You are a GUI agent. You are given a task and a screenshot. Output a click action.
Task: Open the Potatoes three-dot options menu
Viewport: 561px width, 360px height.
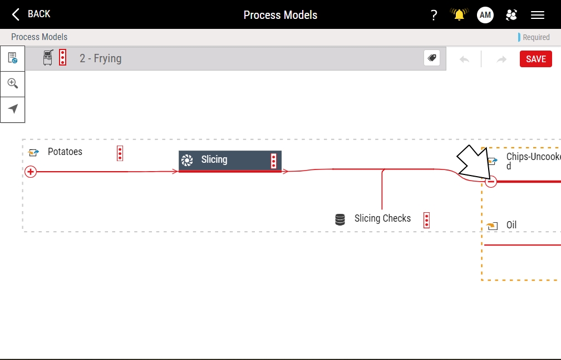(x=120, y=153)
